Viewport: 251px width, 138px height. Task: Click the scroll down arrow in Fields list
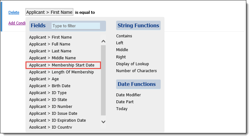[103, 122]
